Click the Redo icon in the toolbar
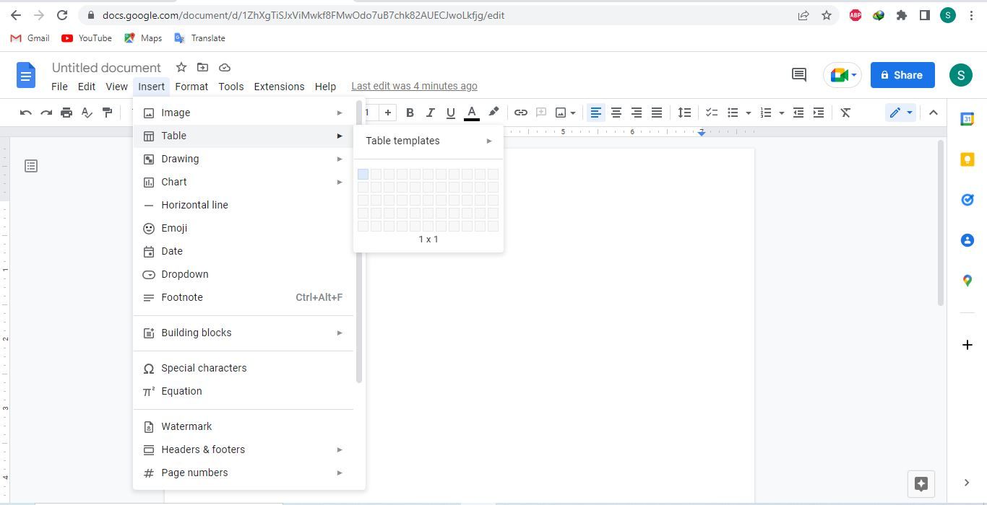The height and width of the screenshot is (505, 987). click(46, 113)
